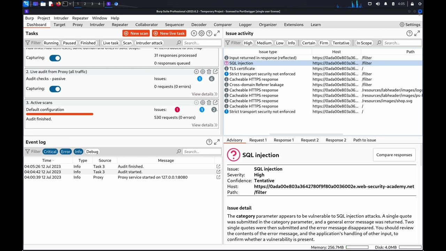Switch to the Proxy tab
The width and height of the screenshot is (446, 251).
[x=78, y=25]
